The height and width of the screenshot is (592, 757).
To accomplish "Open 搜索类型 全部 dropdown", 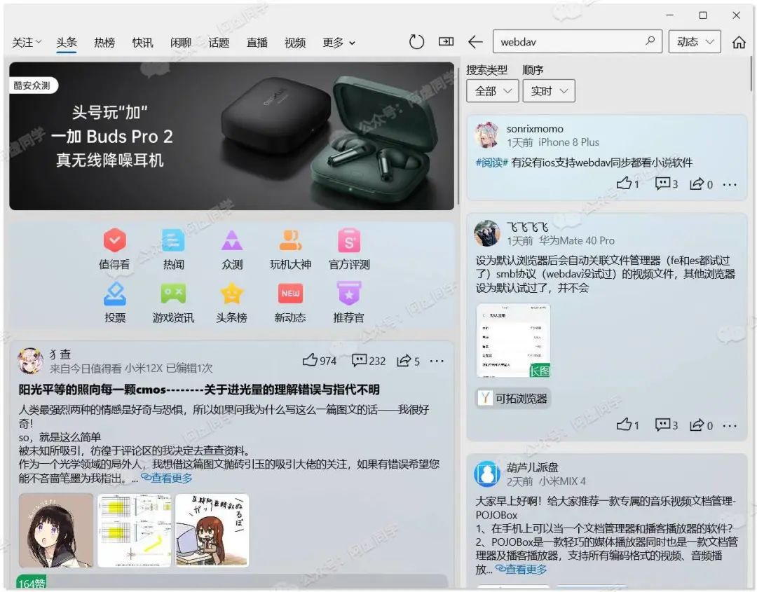I will [493, 90].
